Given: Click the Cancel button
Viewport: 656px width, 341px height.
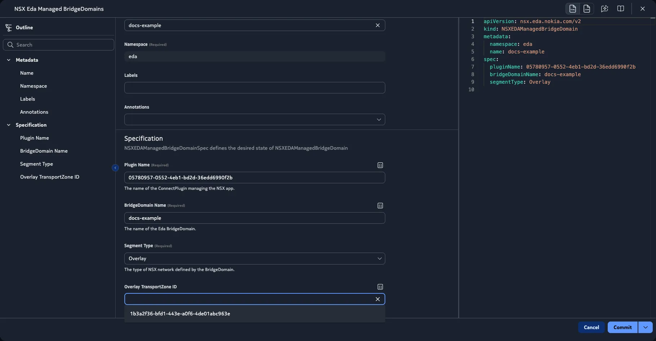Looking at the screenshot, I should coord(591,327).
